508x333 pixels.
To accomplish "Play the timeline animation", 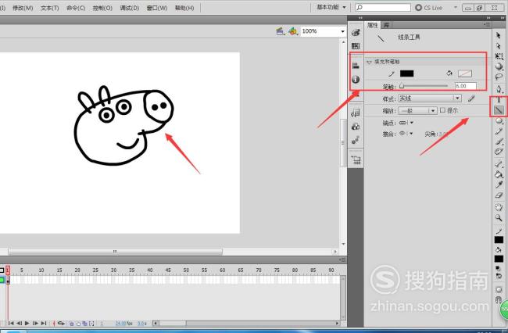I will coord(27,324).
